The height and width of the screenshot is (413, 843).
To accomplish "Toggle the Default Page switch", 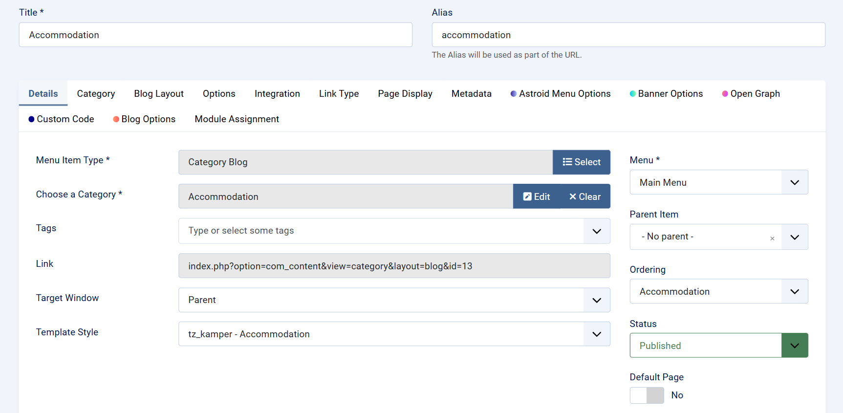I will click(x=647, y=395).
